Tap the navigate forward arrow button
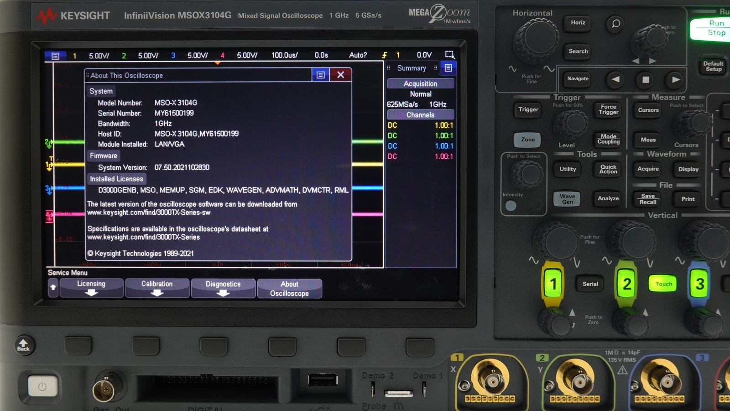 click(676, 79)
